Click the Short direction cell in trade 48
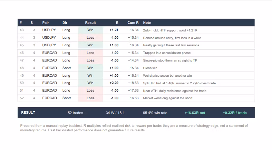Viewport: 272px width, 150px height. click(x=67, y=68)
